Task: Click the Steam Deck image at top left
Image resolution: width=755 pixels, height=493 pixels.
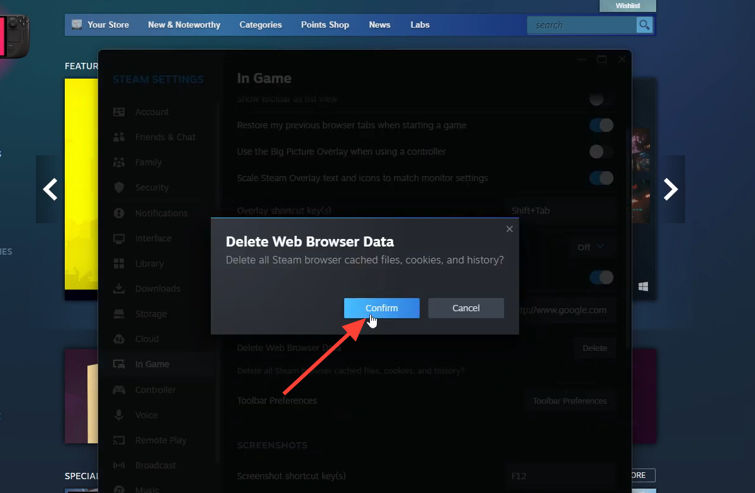Action: click(x=14, y=36)
